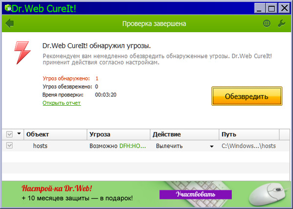Open selection dropdown arrow beside header checkbox

coord(19,133)
